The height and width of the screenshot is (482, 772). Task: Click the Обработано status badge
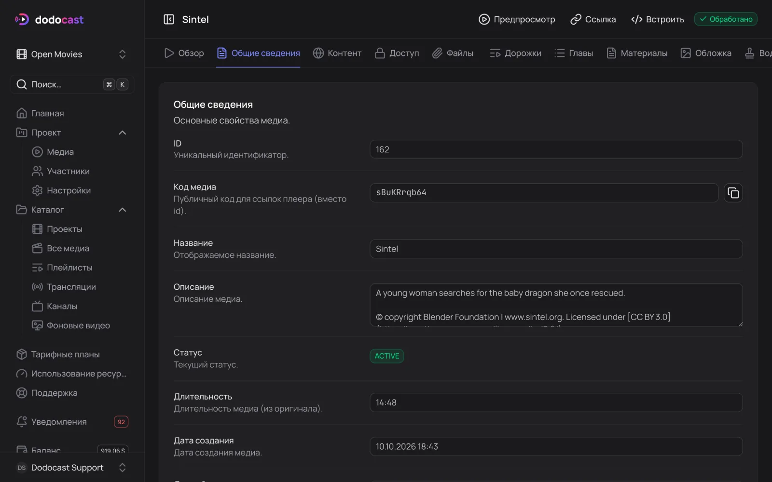point(726,19)
